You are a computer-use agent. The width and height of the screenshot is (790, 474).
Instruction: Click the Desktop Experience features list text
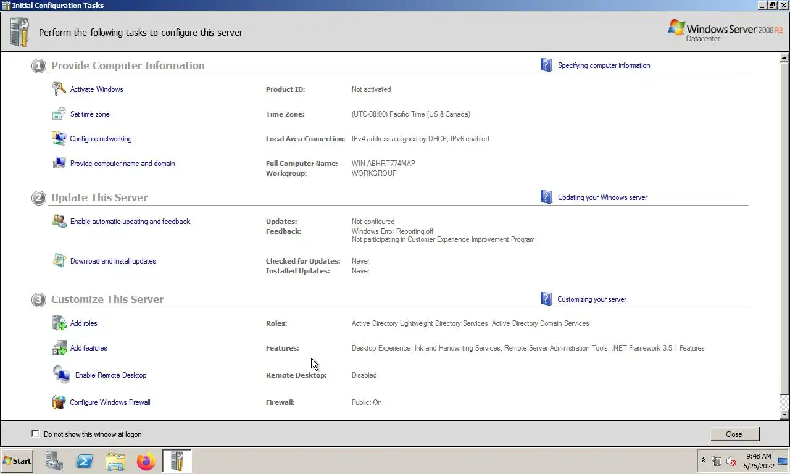528,348
